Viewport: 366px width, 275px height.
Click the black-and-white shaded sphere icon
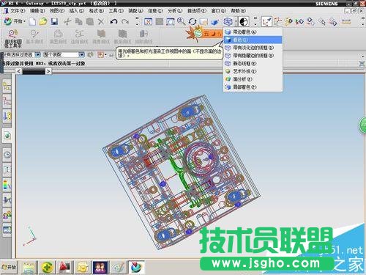pyautogui.click(x=244, y=22)
